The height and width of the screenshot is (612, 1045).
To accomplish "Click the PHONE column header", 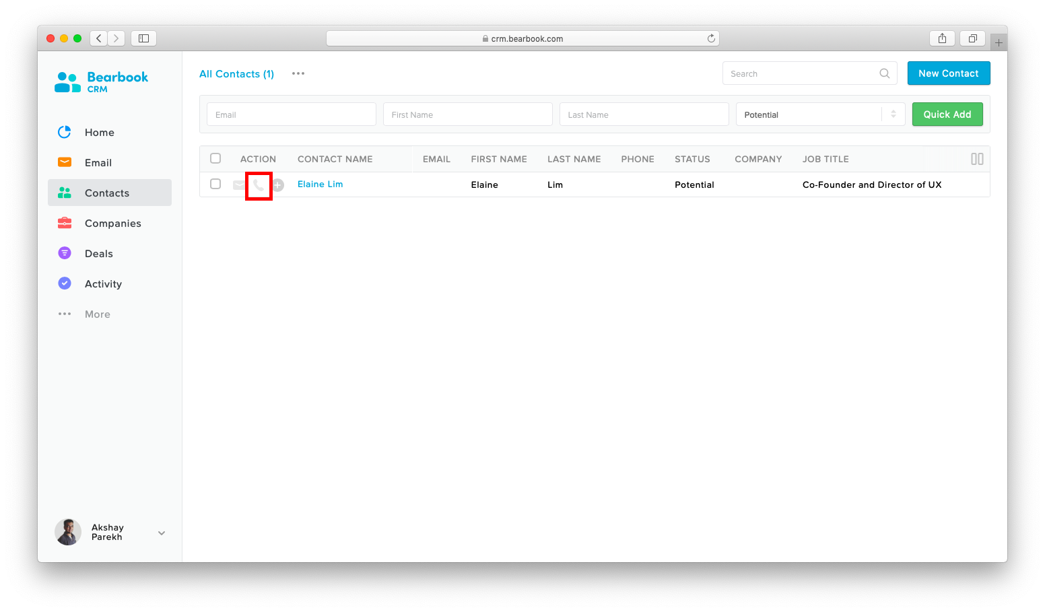I will [638, 159].
